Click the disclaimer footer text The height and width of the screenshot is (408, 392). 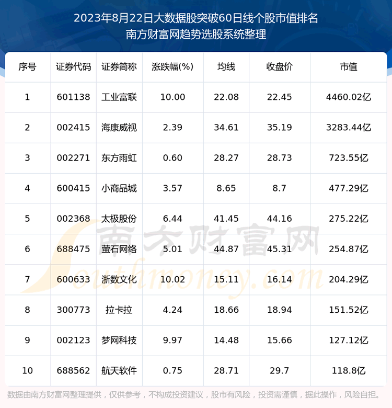[x=194, y=395]
